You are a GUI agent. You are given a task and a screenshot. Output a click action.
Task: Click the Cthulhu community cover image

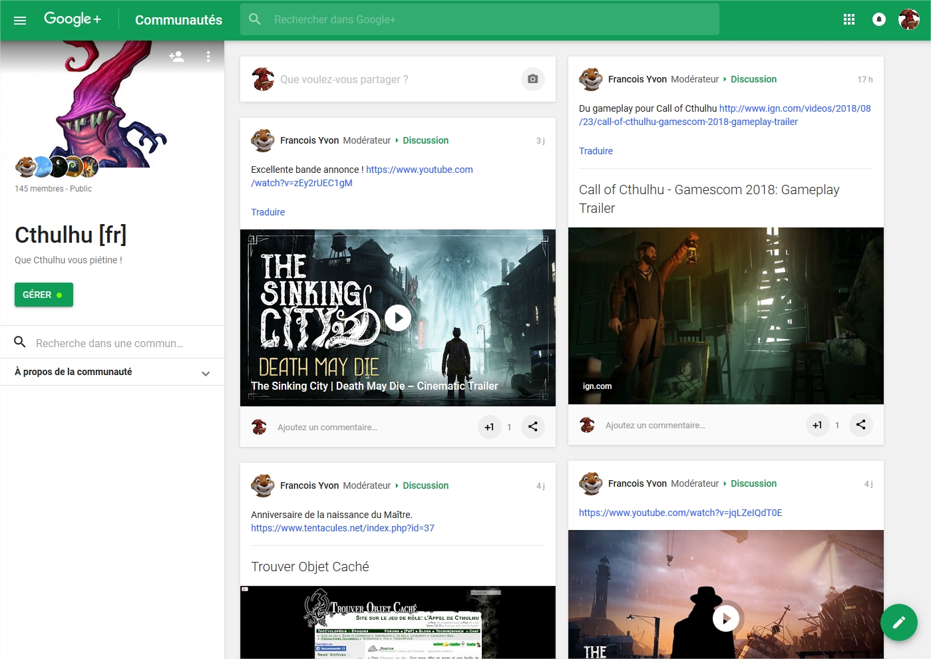tap(112, 104)
